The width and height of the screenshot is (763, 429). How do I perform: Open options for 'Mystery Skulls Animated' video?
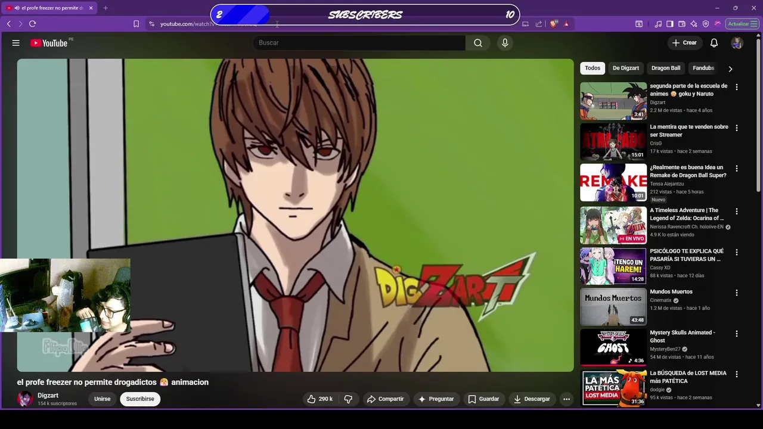click(x=737, y=334)
